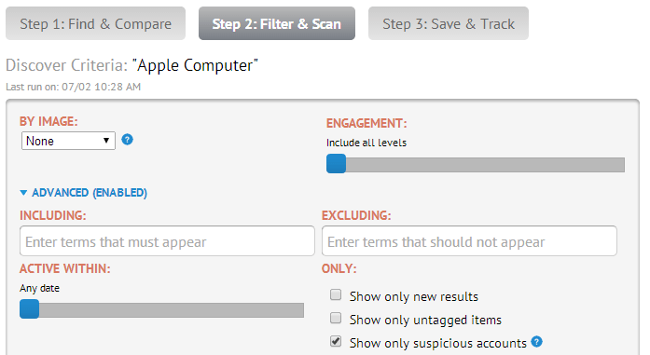Click the Engagement slider handle
Screen dimensions: 650x355
pyautogui.click(x=337, y=164)
